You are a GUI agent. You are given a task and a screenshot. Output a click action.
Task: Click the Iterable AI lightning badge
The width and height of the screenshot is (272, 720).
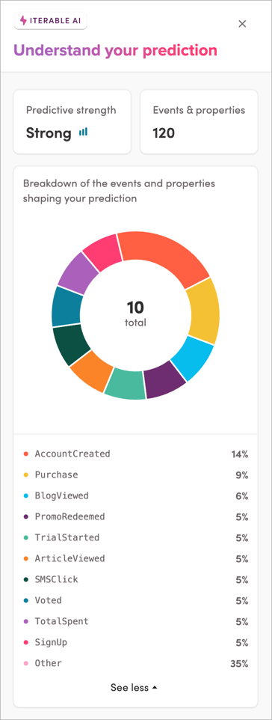coord(51,21)
